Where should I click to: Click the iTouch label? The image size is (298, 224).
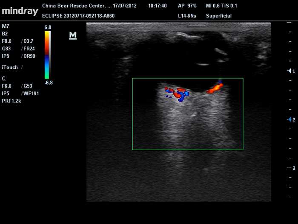coord(10,67)
